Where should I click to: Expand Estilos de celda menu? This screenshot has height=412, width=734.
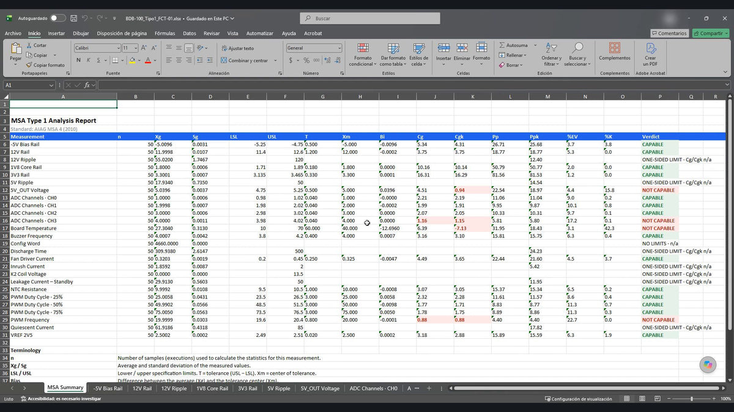[419, 53]
